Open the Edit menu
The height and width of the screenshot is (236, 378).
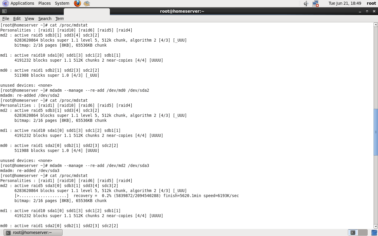pyautogui.click(x=17, y=19)
